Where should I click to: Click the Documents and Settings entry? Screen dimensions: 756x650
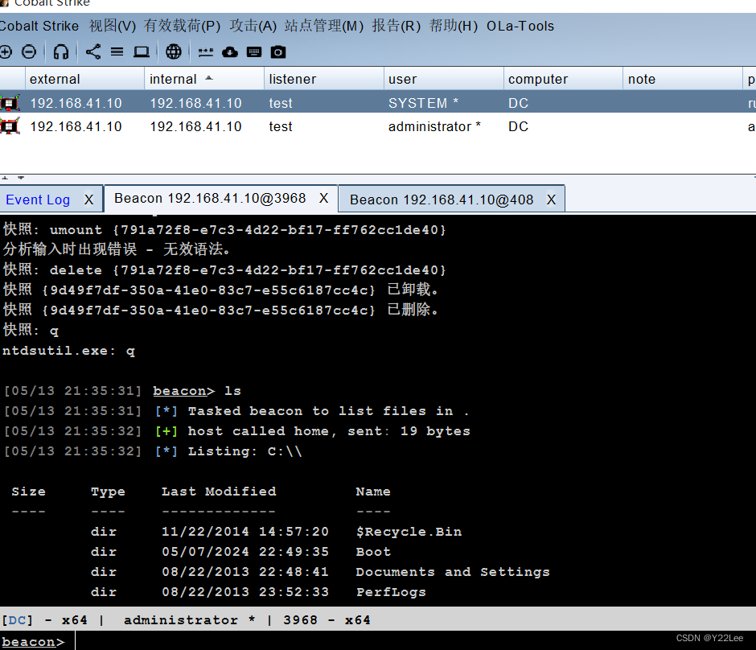pos(453,572)
